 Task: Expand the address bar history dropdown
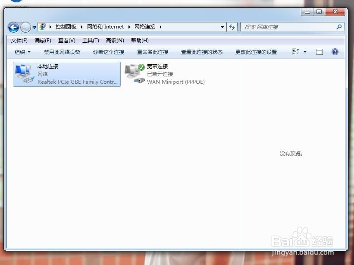pyautogui.click(x=222, y=27)
